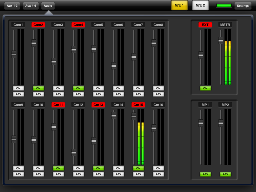Turn off Cm15 ON button
This screenshot has width=256, height=192.
click(x=138, y=168)
